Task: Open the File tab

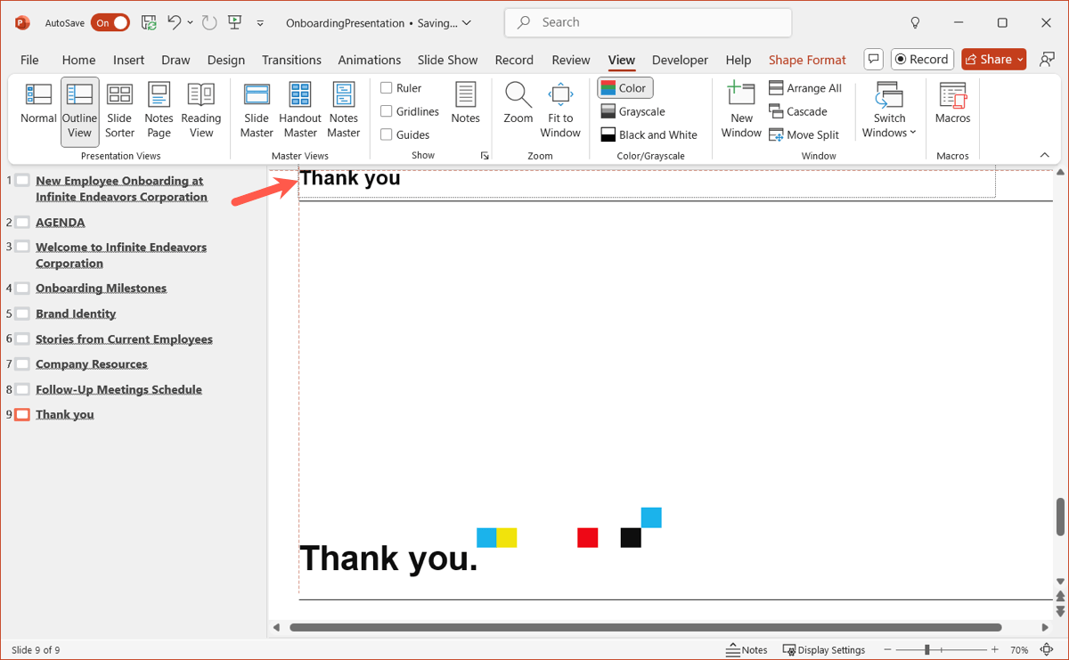Action: click(29, 60)
